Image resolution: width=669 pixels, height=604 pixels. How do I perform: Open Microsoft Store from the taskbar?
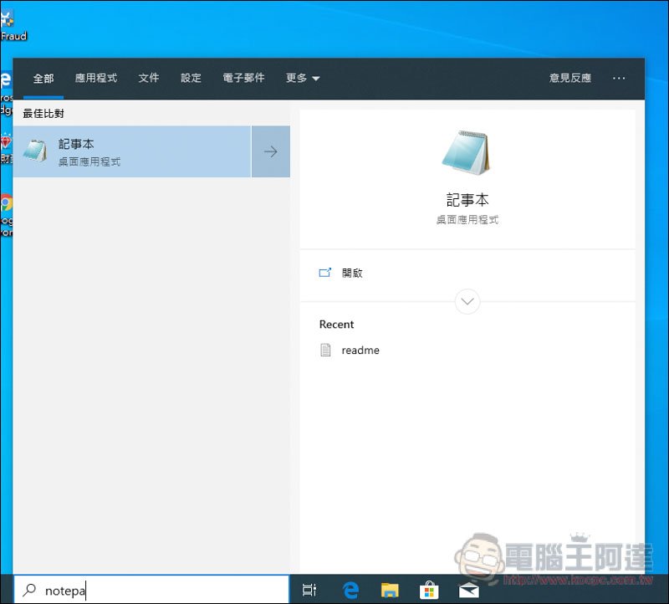pyautogui.click(x=429, y=591)
